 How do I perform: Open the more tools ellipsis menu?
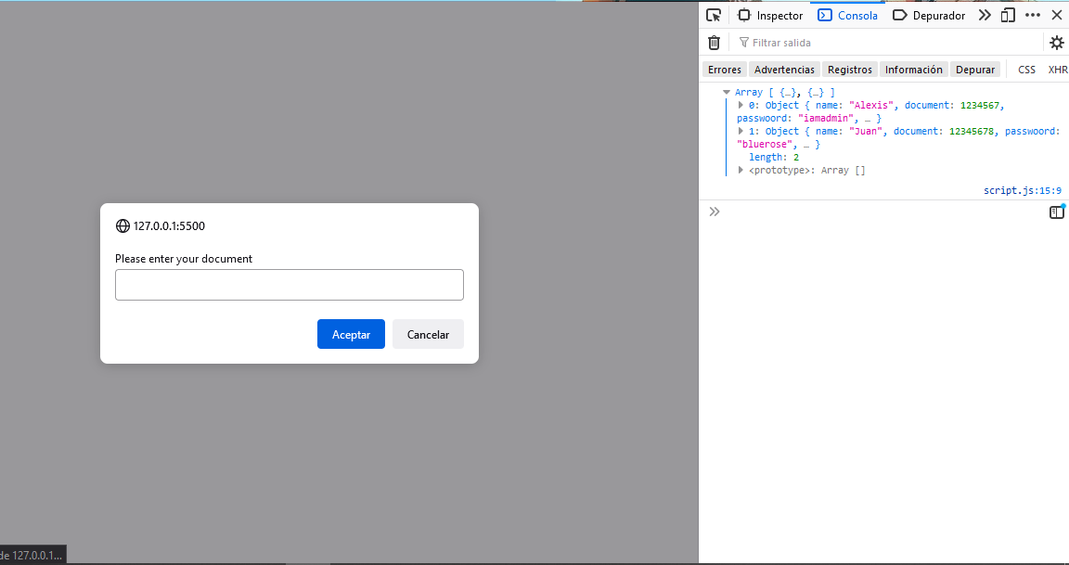tap(1032, 14)
